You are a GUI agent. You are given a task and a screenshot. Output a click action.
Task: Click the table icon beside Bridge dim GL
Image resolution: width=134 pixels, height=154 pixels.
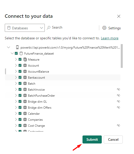(25, 101)
